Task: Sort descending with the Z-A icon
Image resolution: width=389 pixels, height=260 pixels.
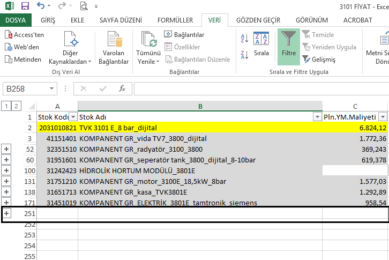Action: click(x=245, y=55)
